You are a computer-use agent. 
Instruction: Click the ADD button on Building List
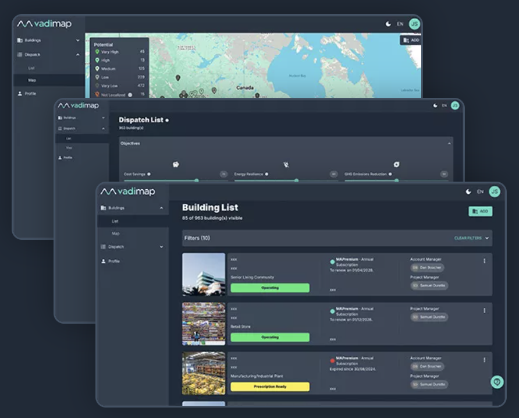(x=481, y=211)
